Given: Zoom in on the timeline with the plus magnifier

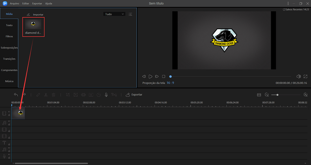Looking at the screenshot, I should 305,95.
